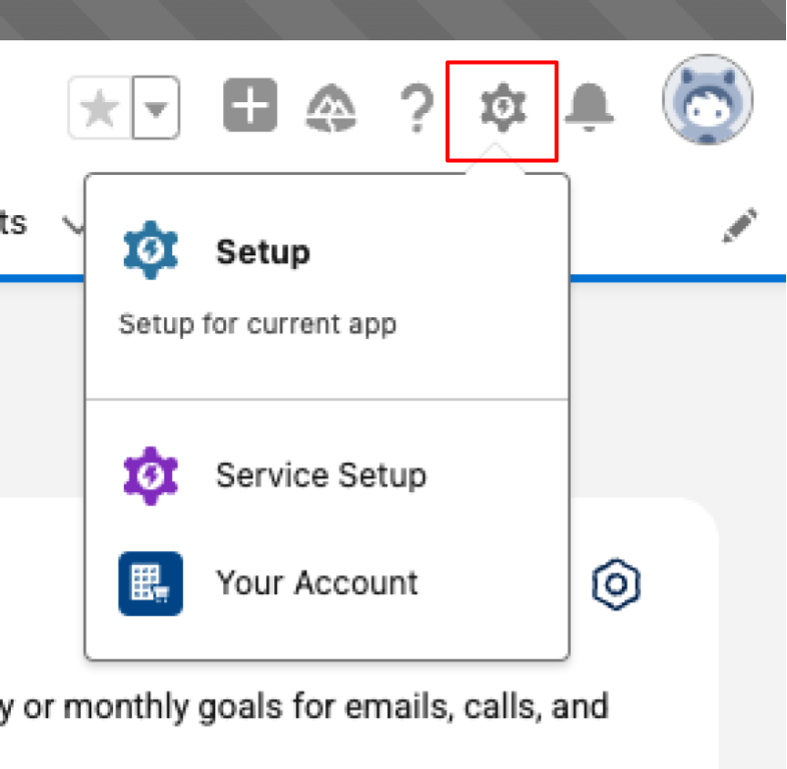Click the Setup gear icon in the header

pos(501,105)
